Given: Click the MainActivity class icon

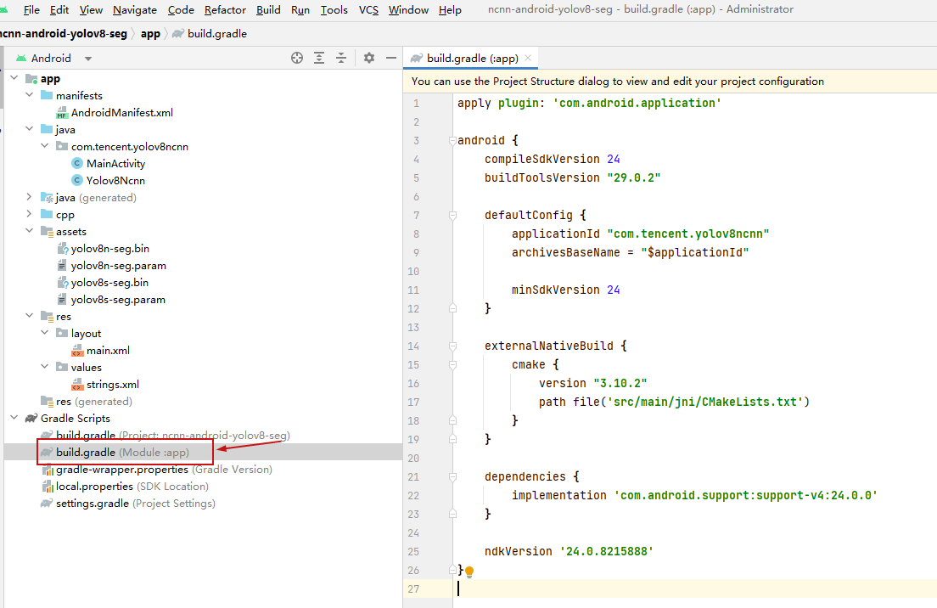Looking at the screenshot, I should 76,163.
